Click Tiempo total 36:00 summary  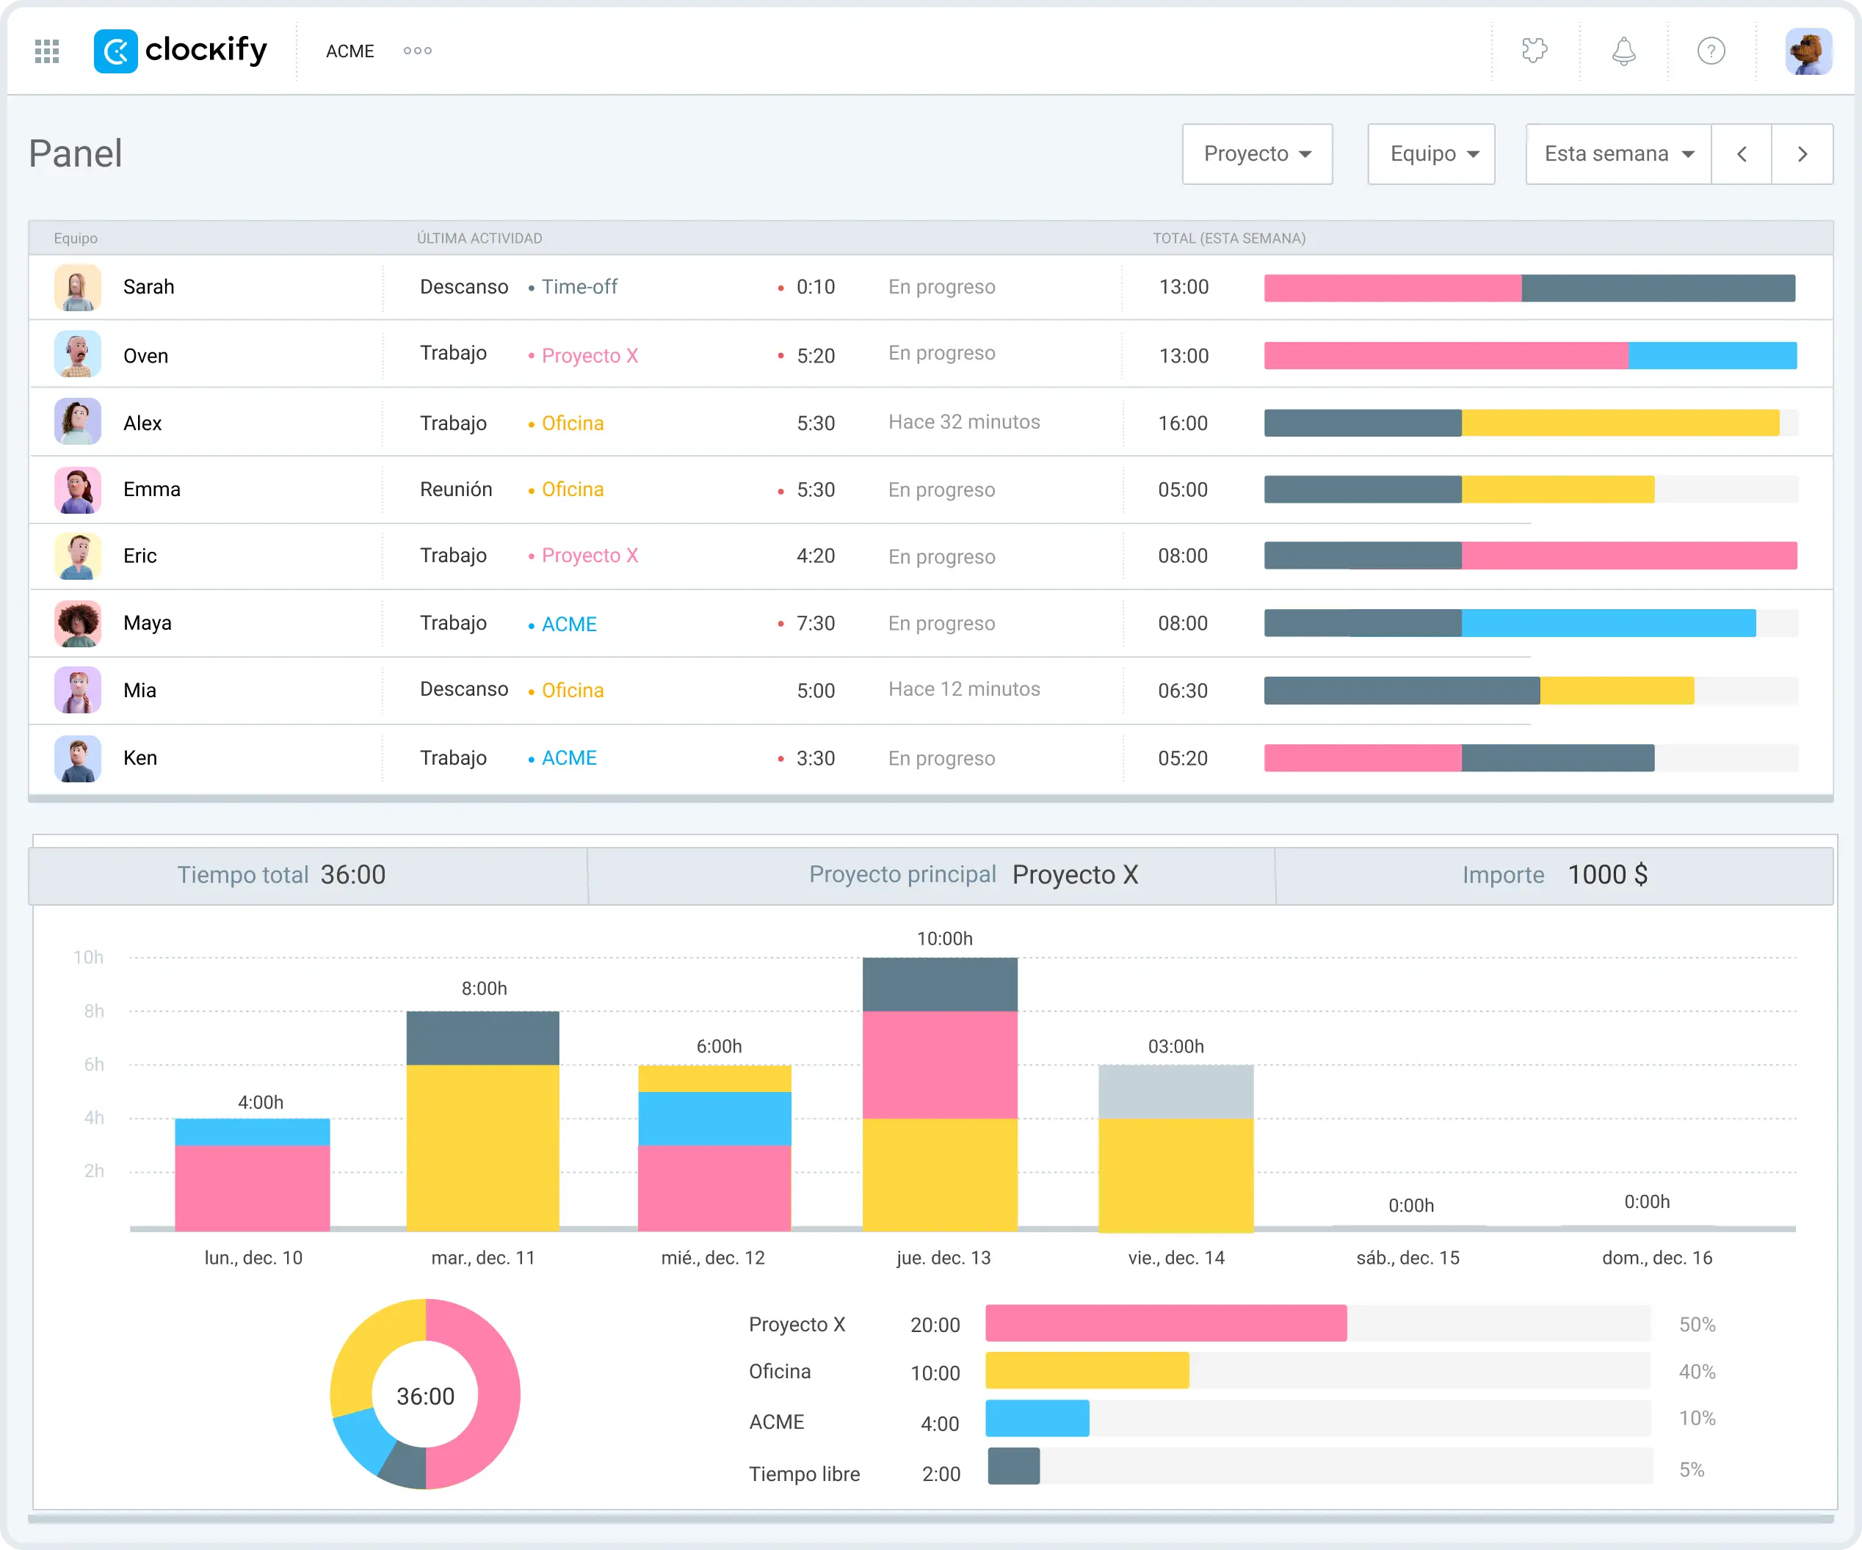click(x=281, y=875)
